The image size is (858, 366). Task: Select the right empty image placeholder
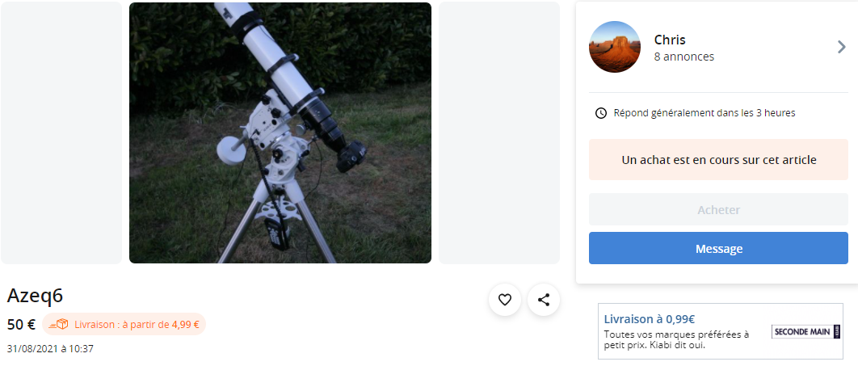pos(499,133)
